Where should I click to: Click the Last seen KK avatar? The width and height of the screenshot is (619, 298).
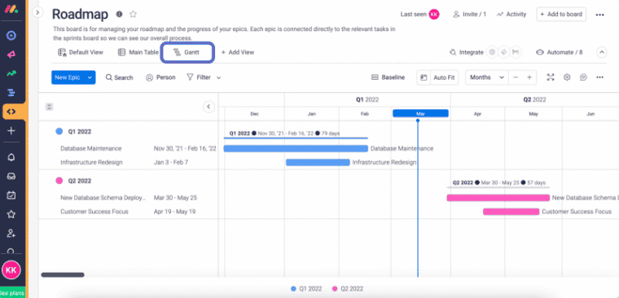pos(434,14)
